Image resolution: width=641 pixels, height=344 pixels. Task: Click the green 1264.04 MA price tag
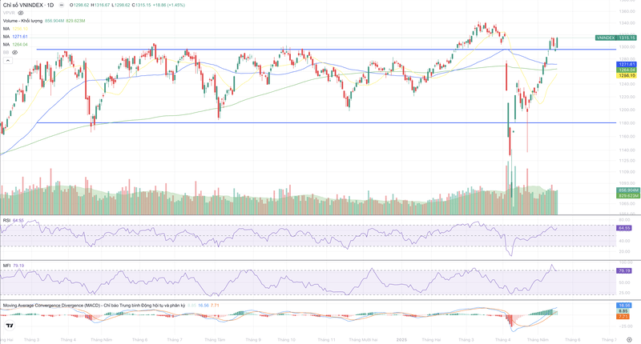pos(627,70)
